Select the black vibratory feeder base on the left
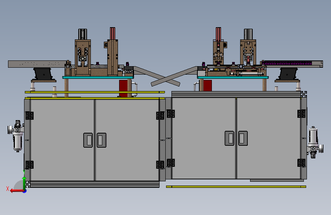331x215 pixels. [43, 74]
